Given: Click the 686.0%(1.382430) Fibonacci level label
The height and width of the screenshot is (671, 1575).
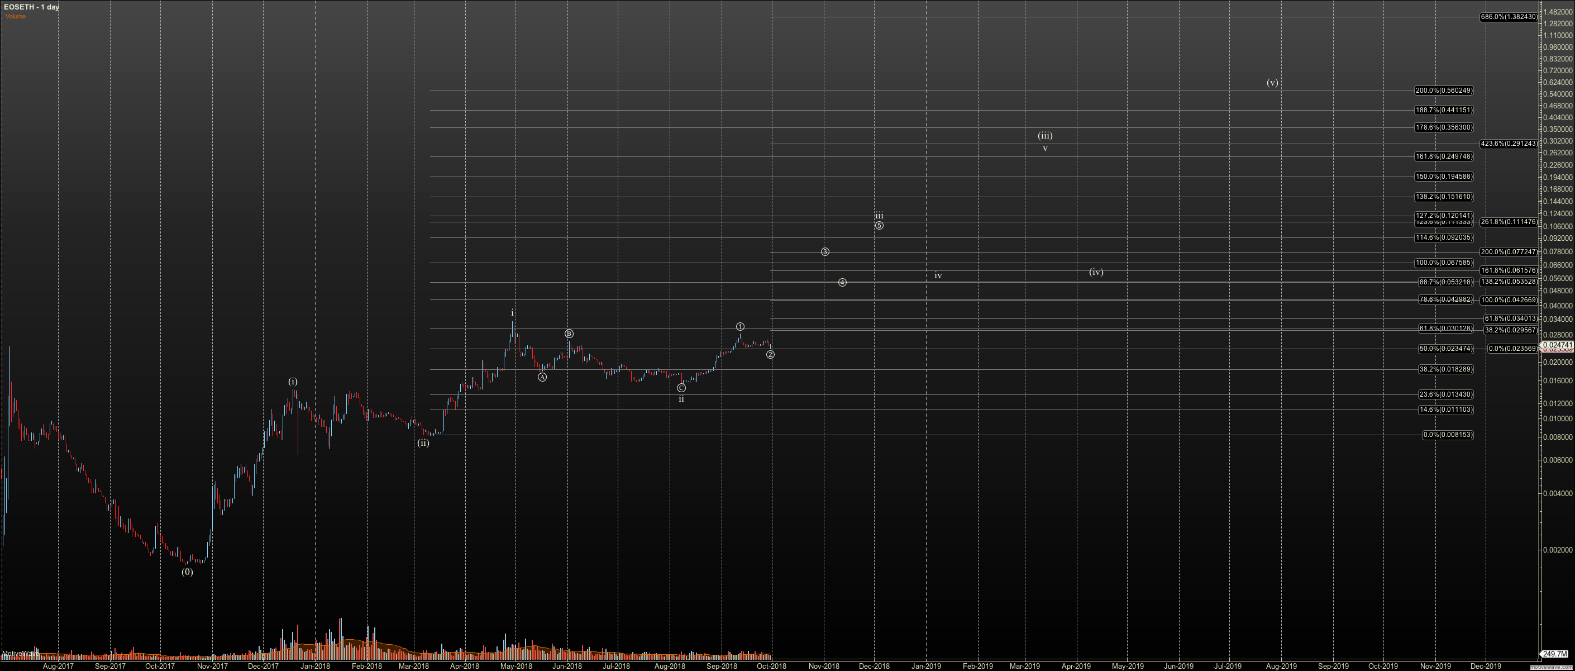Looking at the screenshot, I should pyautogui.click(x=1509, y=17).
